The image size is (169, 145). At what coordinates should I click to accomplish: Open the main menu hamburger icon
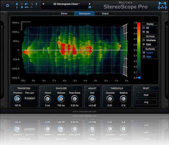point(17,4)
